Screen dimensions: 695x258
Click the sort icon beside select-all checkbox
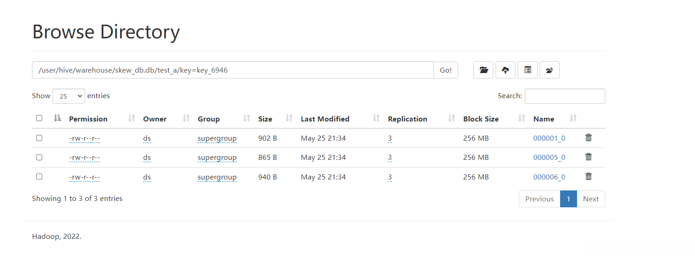coord(57,118)
